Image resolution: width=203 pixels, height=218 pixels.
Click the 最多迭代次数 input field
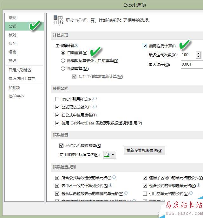(188, 55)
